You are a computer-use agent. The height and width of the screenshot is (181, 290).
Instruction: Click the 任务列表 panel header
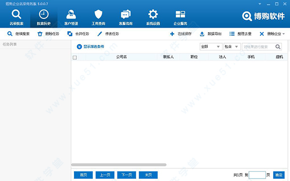tap(10, 44)
